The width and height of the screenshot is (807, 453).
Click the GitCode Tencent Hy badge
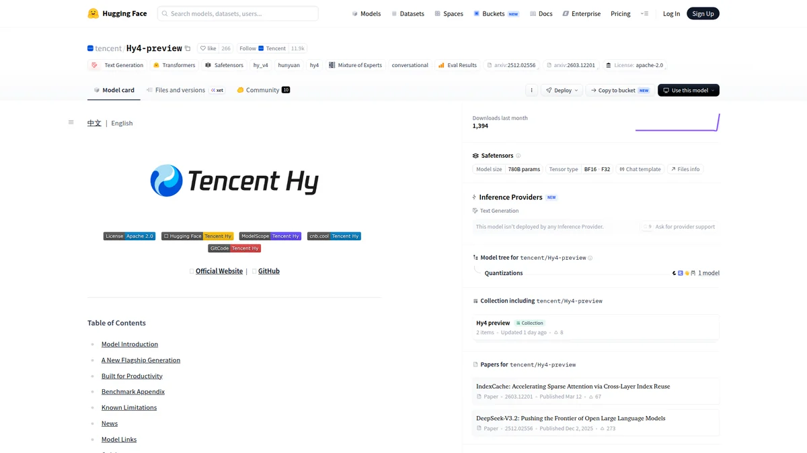pos(235,248)
